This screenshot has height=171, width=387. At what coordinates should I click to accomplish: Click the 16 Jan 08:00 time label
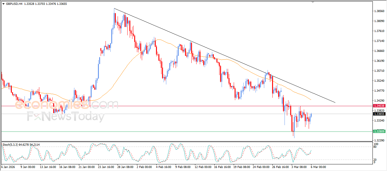67,167
